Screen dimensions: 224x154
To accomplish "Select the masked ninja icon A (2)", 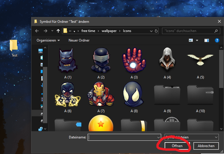I will coord(101,60).
